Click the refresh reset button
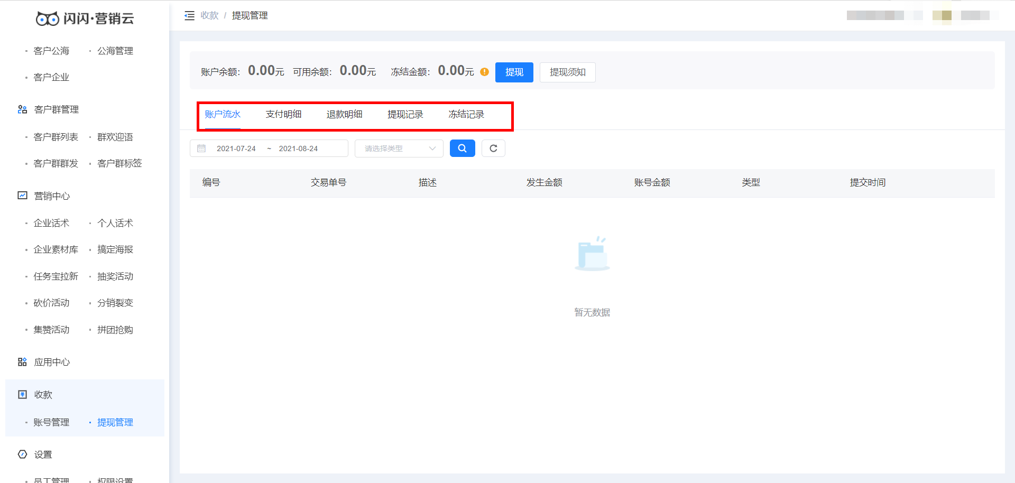 tap(493, 148)
